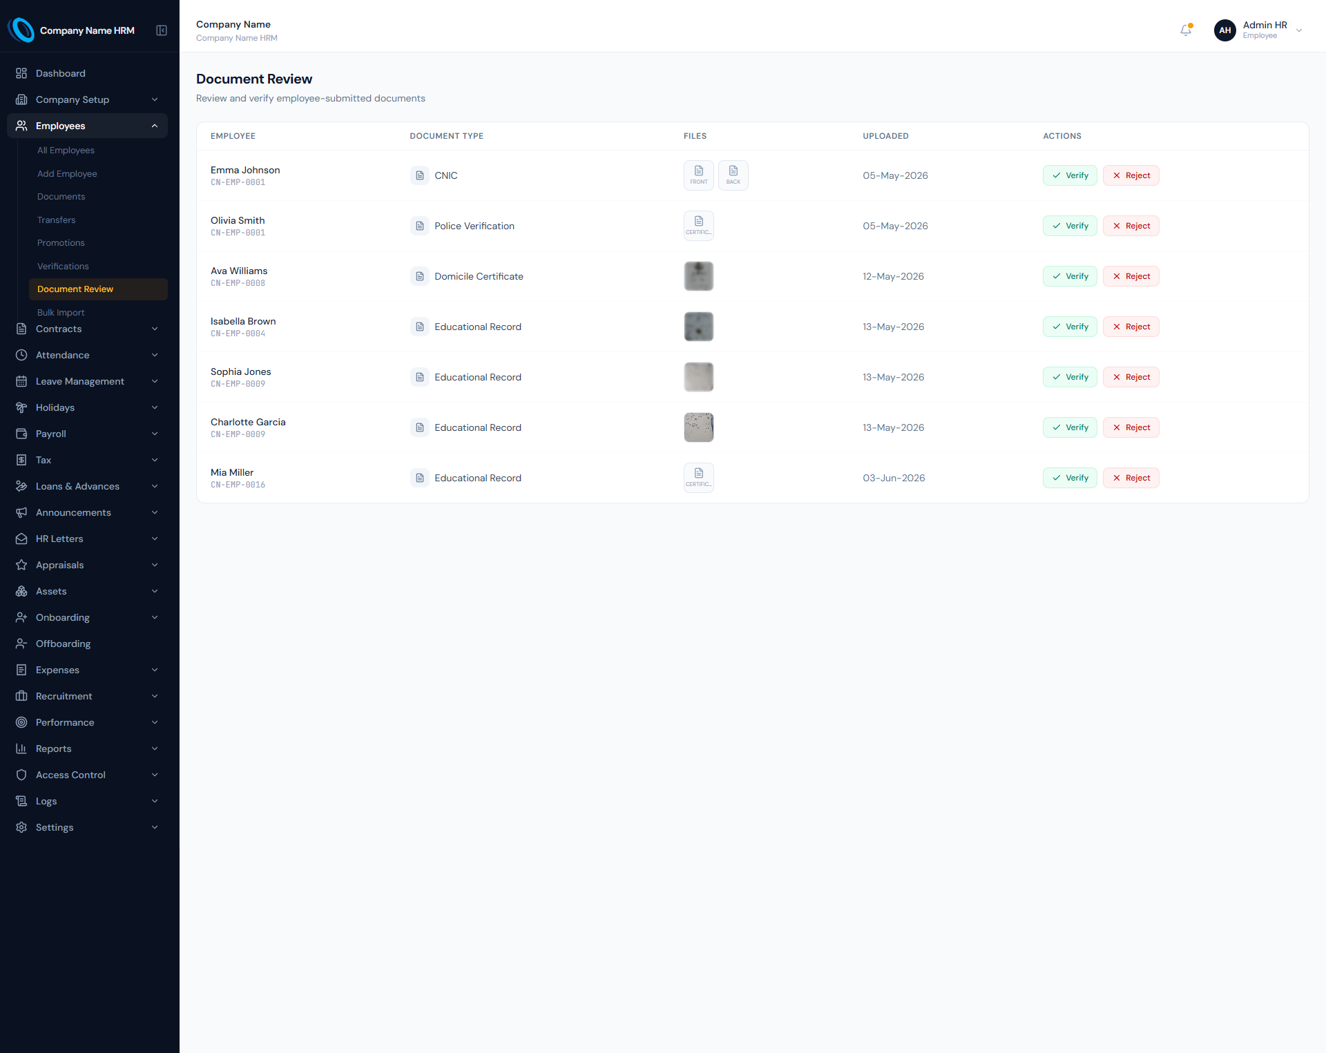Click the Loans & Advances hand-coins icon

21,486
